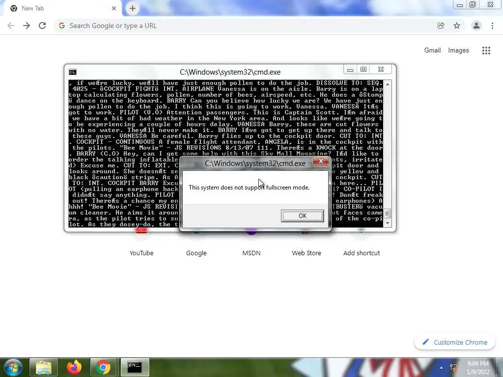Close the New Tab tab

click(x=114, y=8)
